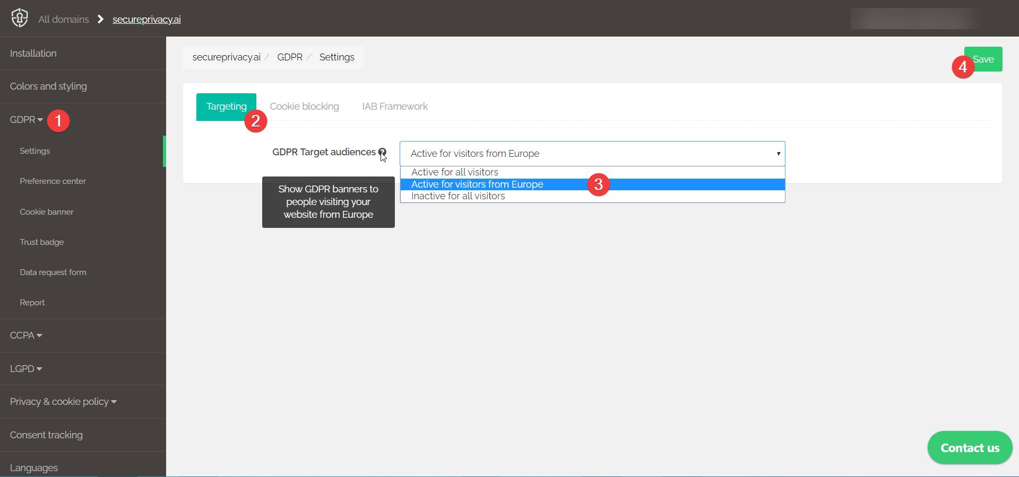
Task: Open Consent tracking from the sidebar
Action: click(x=46, y=435)
